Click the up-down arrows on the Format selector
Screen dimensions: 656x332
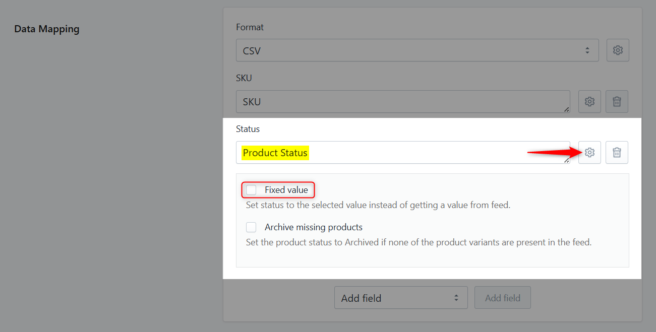587,50
